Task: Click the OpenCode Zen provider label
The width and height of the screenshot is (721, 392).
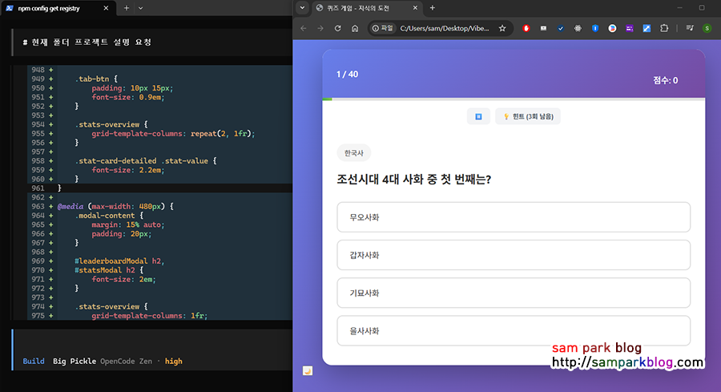Action: (126, 362)
